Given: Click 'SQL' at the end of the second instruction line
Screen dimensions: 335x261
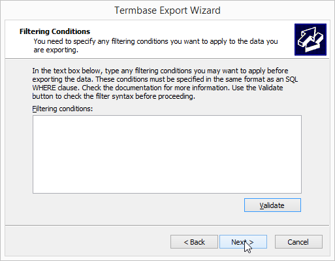Looking at the screenshot, I should pyautogui.click(x=292, y=79).
